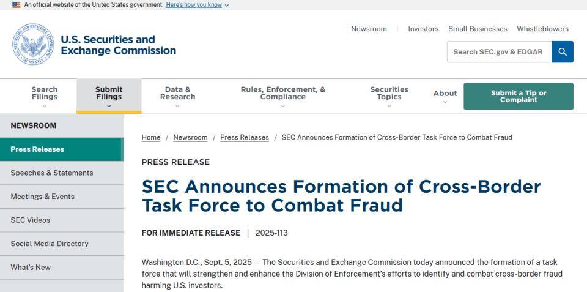Open the Whistleblowers link
The image size is (587, 292).
[x=542, y=29]
